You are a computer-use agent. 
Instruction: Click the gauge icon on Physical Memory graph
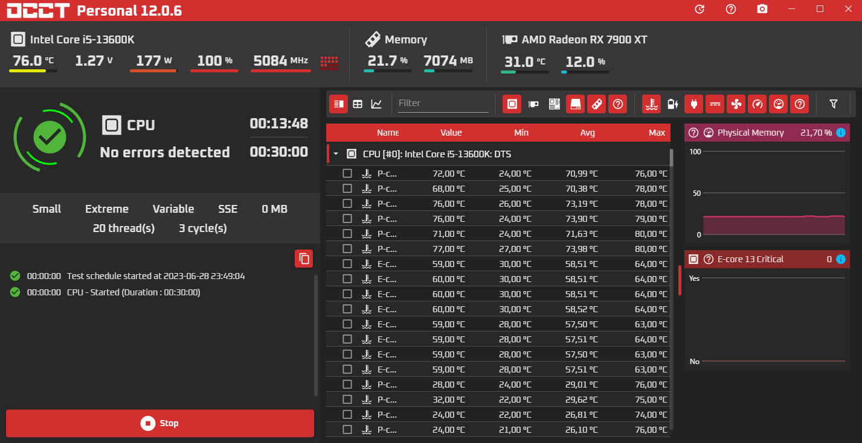[x=709, y=133]
